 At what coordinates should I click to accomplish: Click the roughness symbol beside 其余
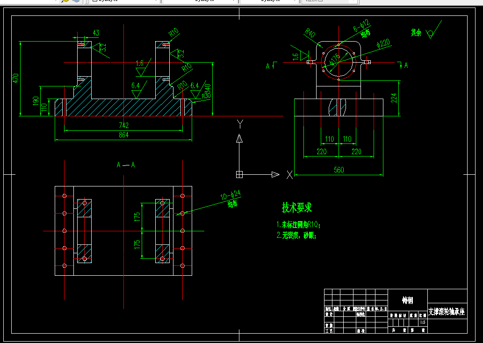tap(433, 30)
